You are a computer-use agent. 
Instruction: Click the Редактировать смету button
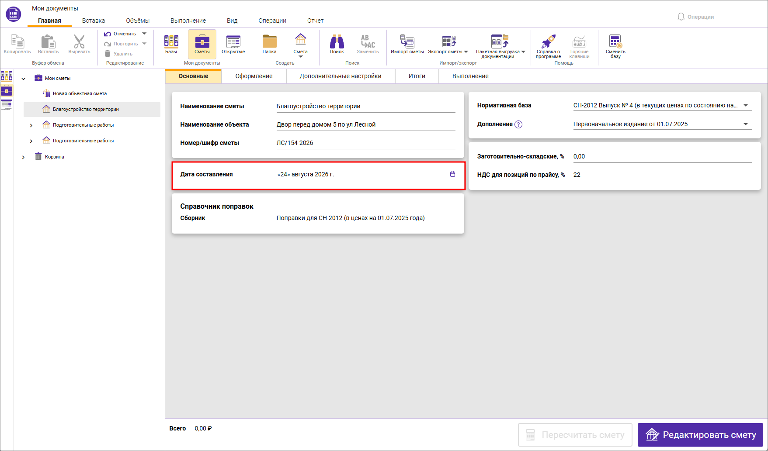click(x=700, y=435)
